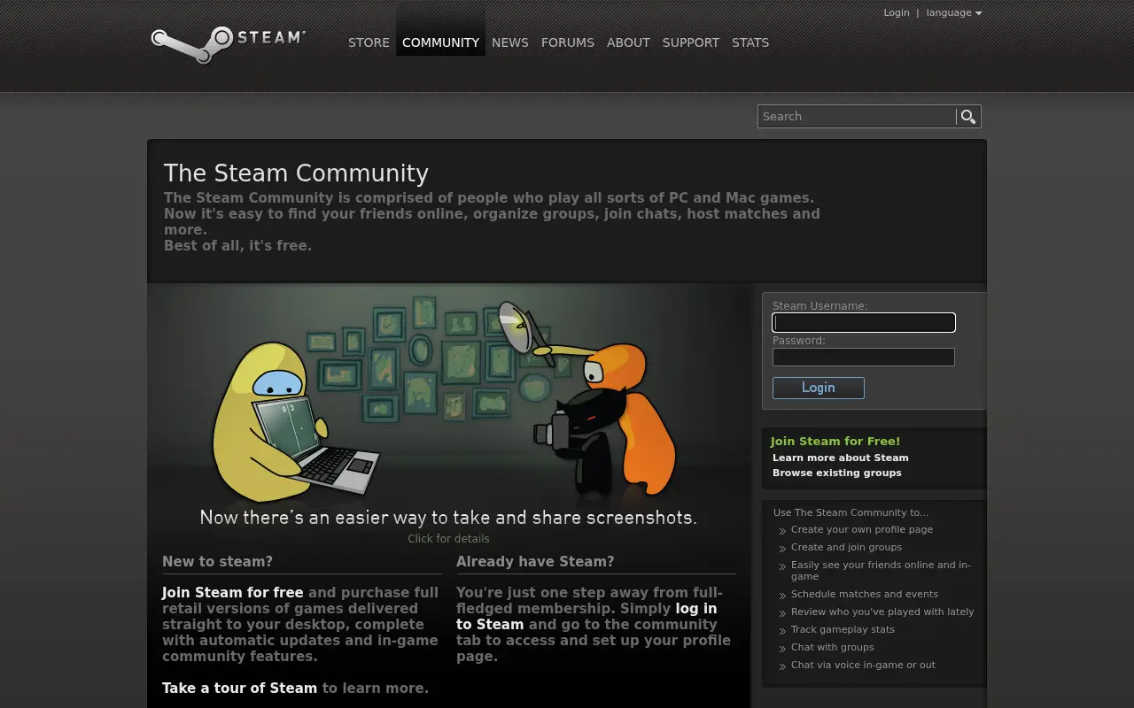The width and height of the screenshot is (1134, 708).
Task: Click 'Use The Steam Community to...' text
Action: 850,512
